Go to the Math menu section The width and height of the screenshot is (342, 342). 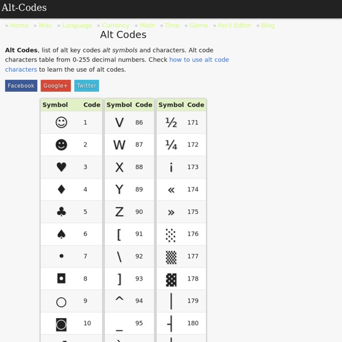147,25
